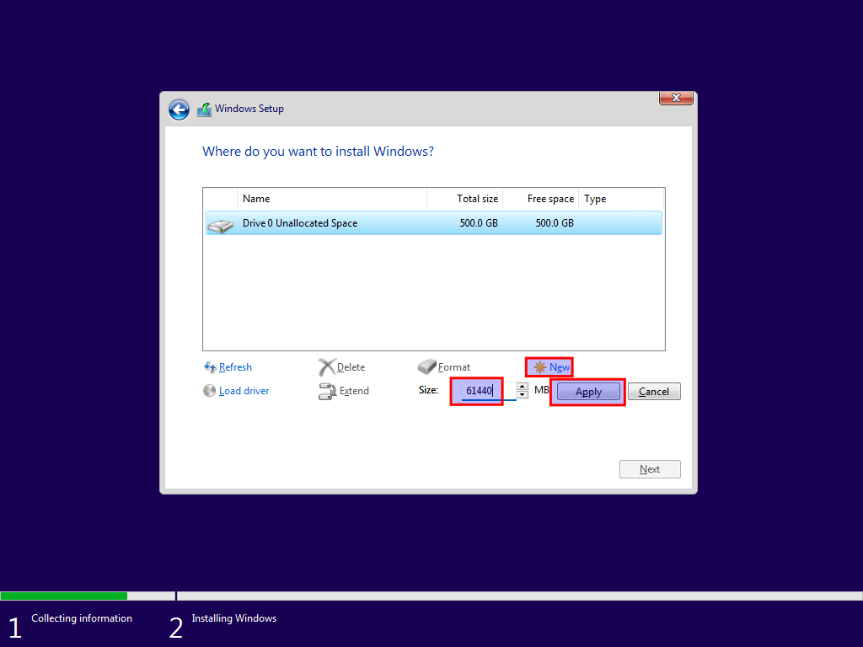Increase partition size with up spinner
863x647 pixels.
[x=523, y=387]
